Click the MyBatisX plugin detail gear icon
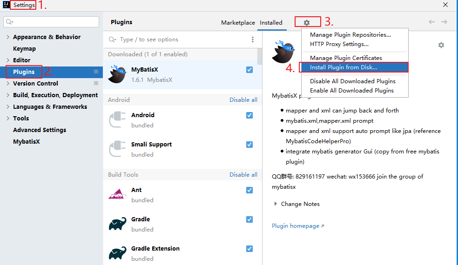This screenshot has height=265, width=458. point(441,45)
